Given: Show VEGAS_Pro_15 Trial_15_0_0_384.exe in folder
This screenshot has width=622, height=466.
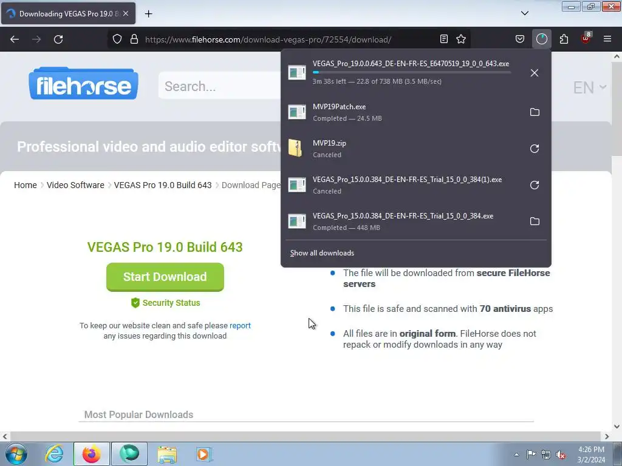Looking at the screenshot, I should tap(535, 221).
